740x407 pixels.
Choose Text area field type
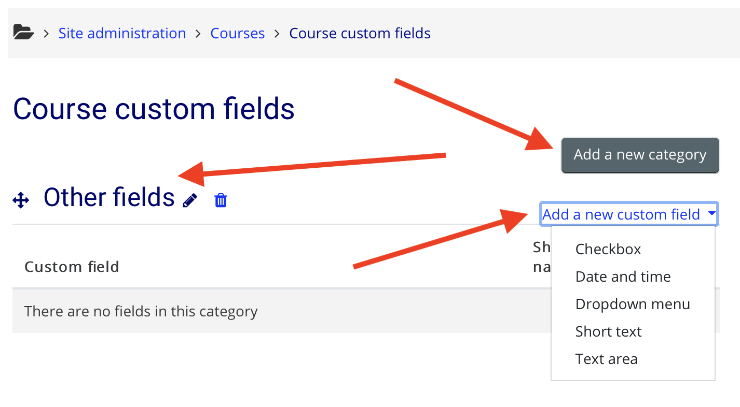(606, 358)
